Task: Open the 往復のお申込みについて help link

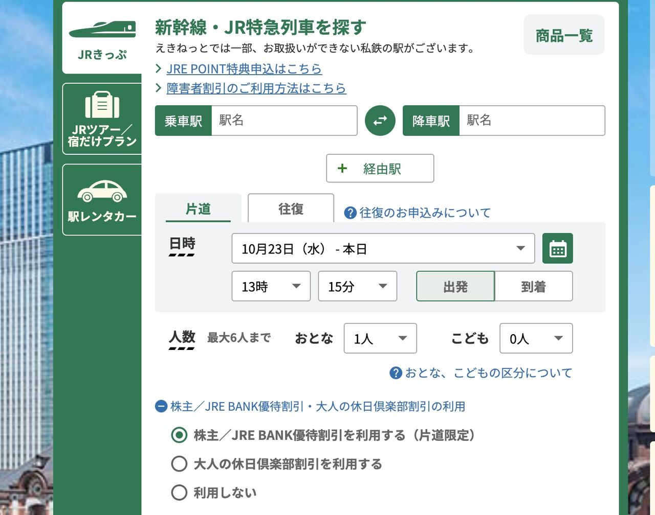Action: tap(425, 213)
